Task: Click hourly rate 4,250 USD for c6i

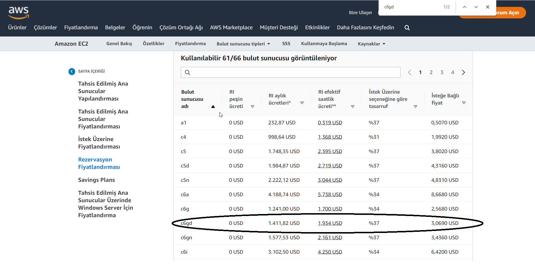Action: point(330,252)
